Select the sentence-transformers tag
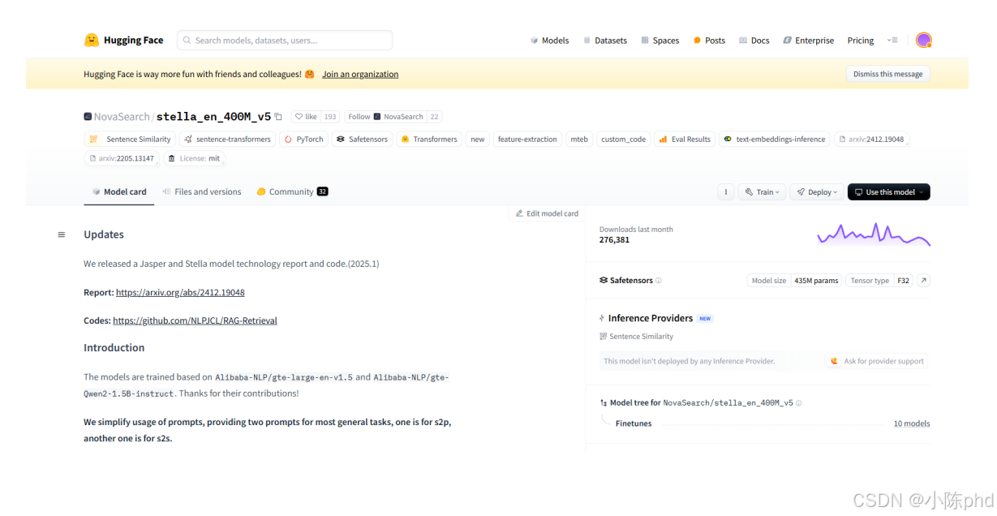 point(227,140)
